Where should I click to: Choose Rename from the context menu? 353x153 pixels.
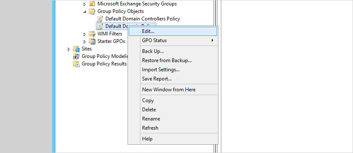point(173,119)
